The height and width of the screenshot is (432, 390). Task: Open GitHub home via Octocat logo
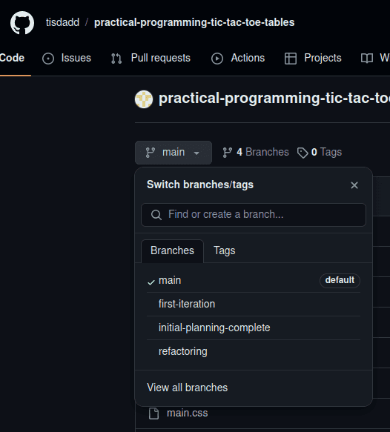(x=22, y=22)
